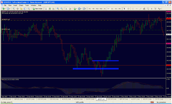Switch to the AUDUSD,Daily chart tab
Screen dimensions: 172x104
66,99
